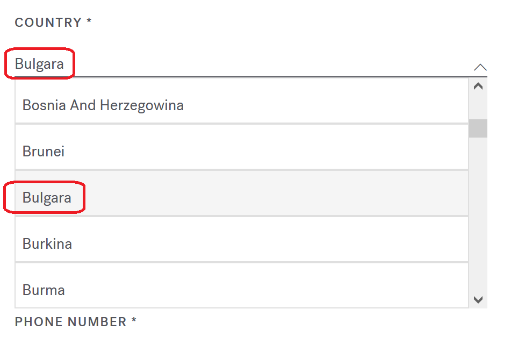Click the PHONE NUMBER label
Viewport: 511px width, 338px height.
(70, 321)
